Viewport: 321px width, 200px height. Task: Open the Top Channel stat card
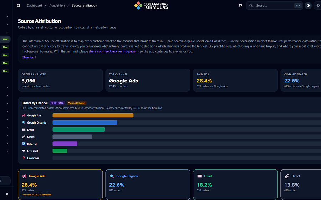(148, 80)
